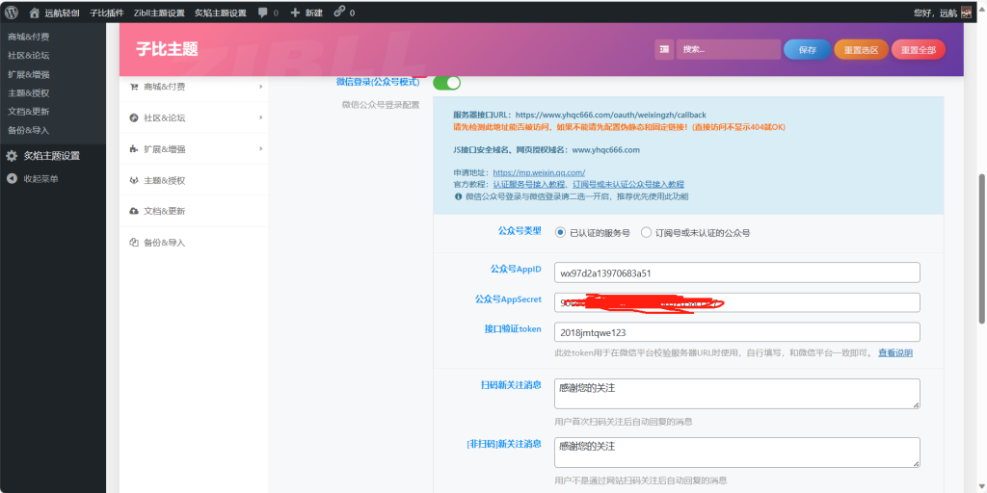Click the expand-all list icon beside search
Screen dimensions: 987x493
point(664,49)
